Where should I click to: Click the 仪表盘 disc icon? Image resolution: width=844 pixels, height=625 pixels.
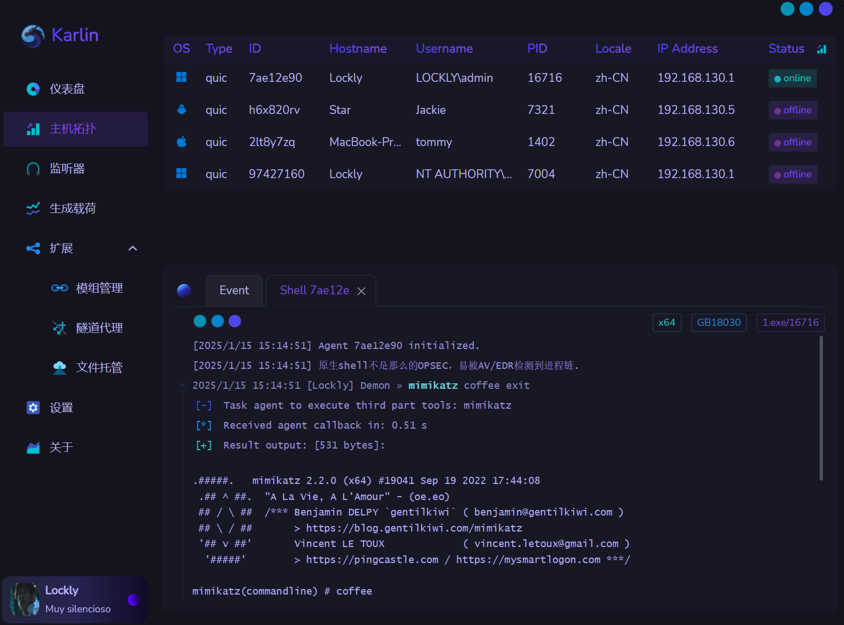point(33,89)
